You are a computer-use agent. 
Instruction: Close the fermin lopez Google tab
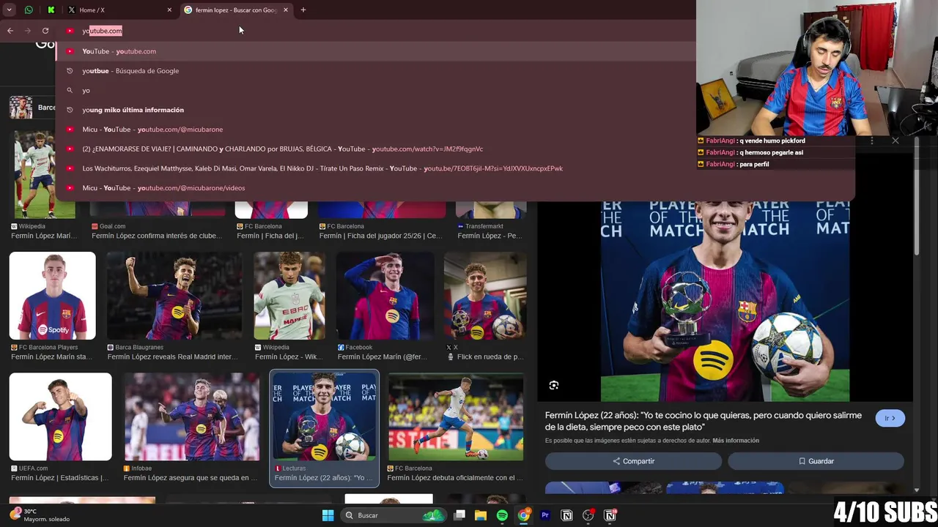pos(285,10)
